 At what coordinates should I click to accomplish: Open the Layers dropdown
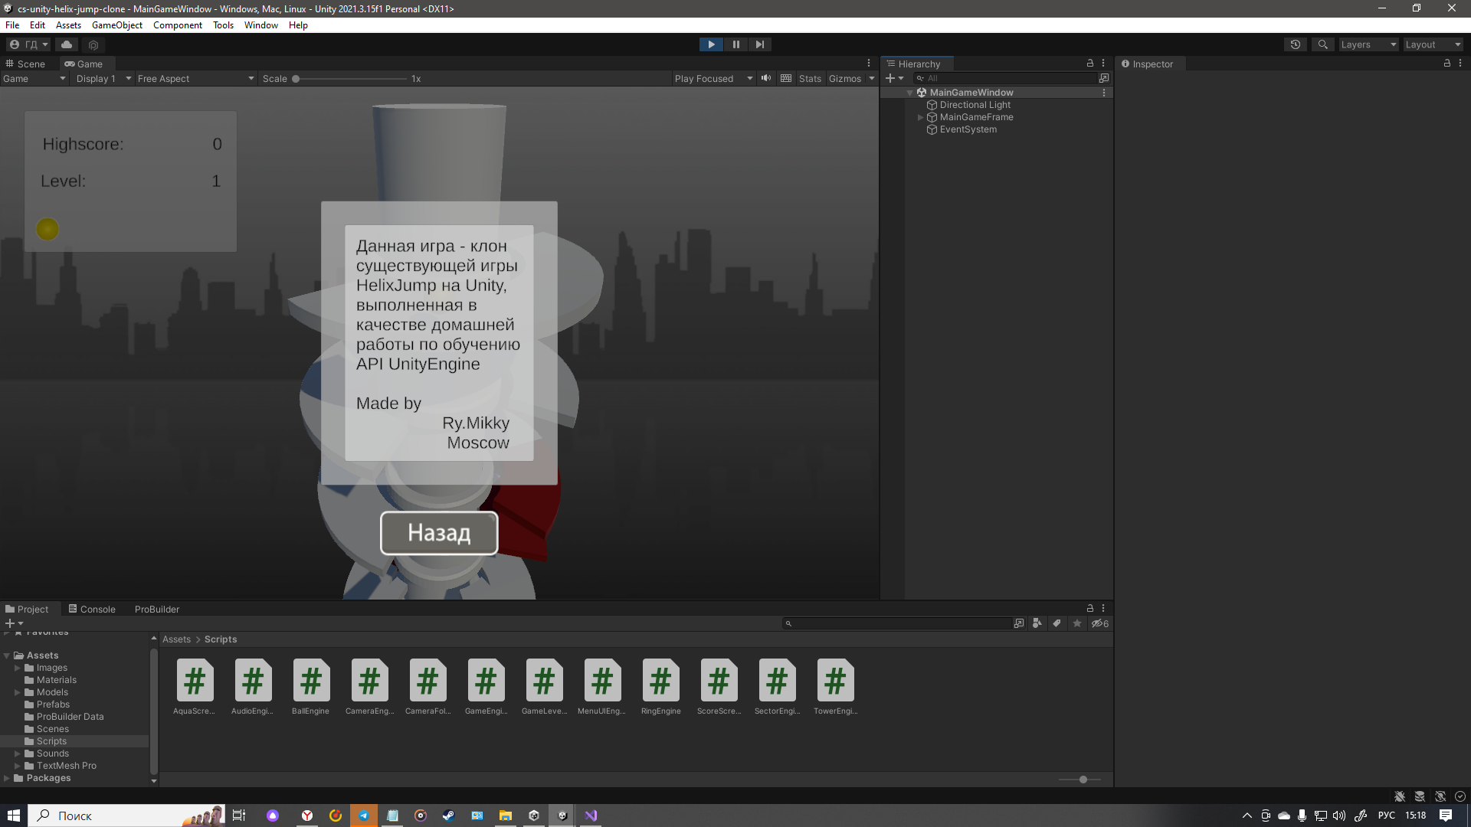pyautogui.click(x=1368, y=44)
